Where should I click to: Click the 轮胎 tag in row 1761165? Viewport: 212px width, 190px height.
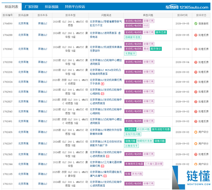128,174
